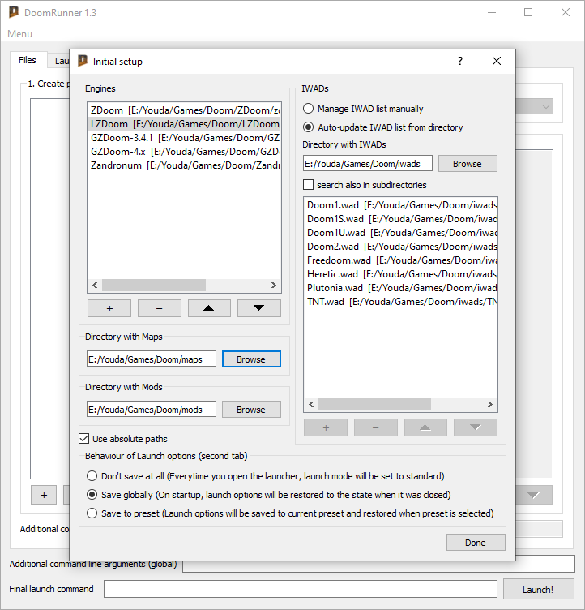Select GZDoom-4.x engine entry

pos(184,152)
